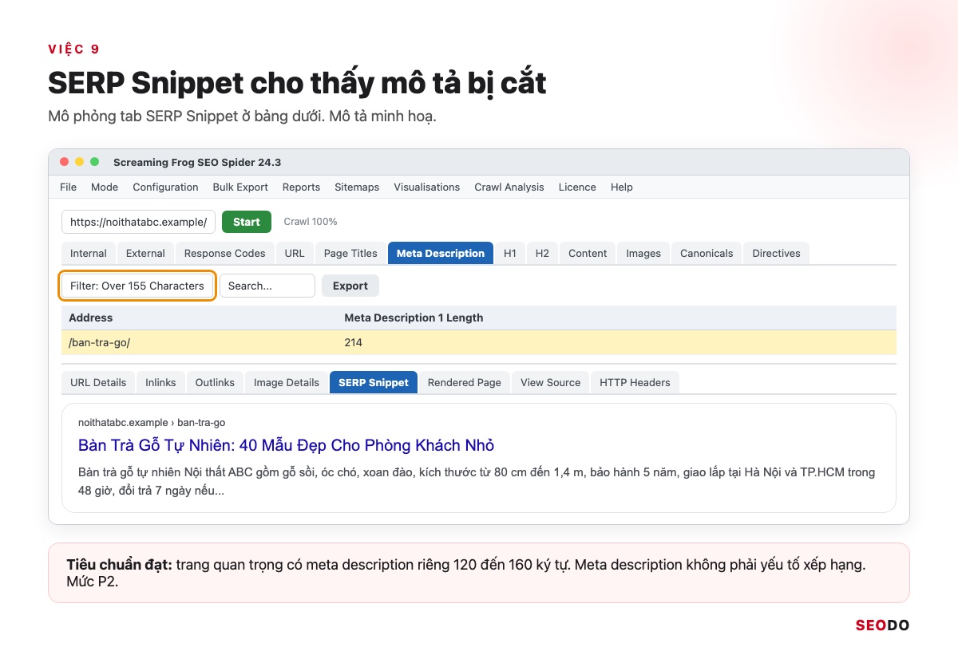The image size is (958, 651).
Task: Open the Visualisations menu
Action: coord(427,187)
